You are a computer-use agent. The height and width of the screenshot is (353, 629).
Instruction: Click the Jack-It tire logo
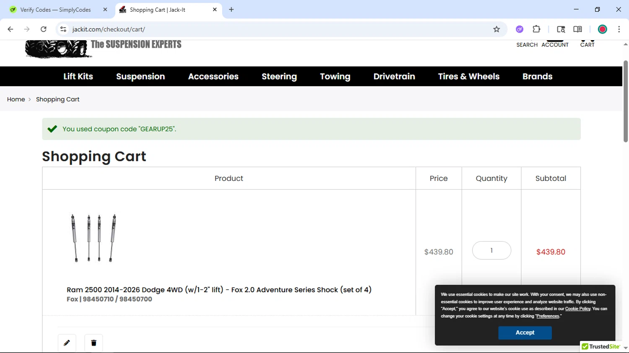[58, 49]
